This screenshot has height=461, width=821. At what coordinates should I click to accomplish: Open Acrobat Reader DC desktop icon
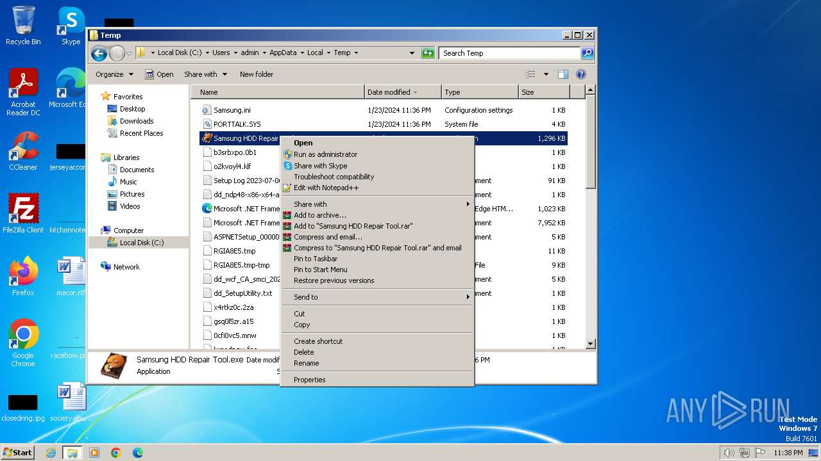tap(23, 92)
